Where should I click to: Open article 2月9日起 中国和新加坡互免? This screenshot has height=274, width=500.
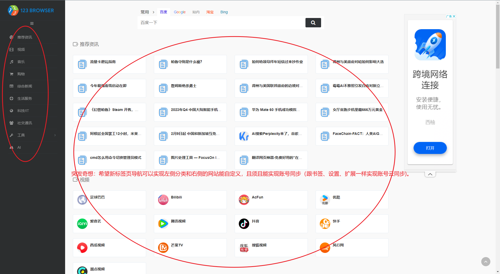(x=190, y=136)
